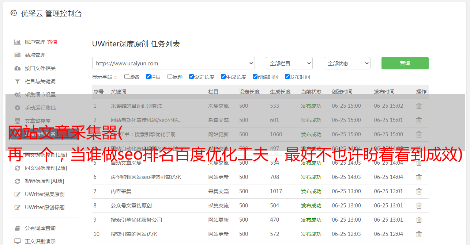Click the green 查询 button
Image resolution: width=470 pixels, height=245 pixels.
[x=405, y=63]
